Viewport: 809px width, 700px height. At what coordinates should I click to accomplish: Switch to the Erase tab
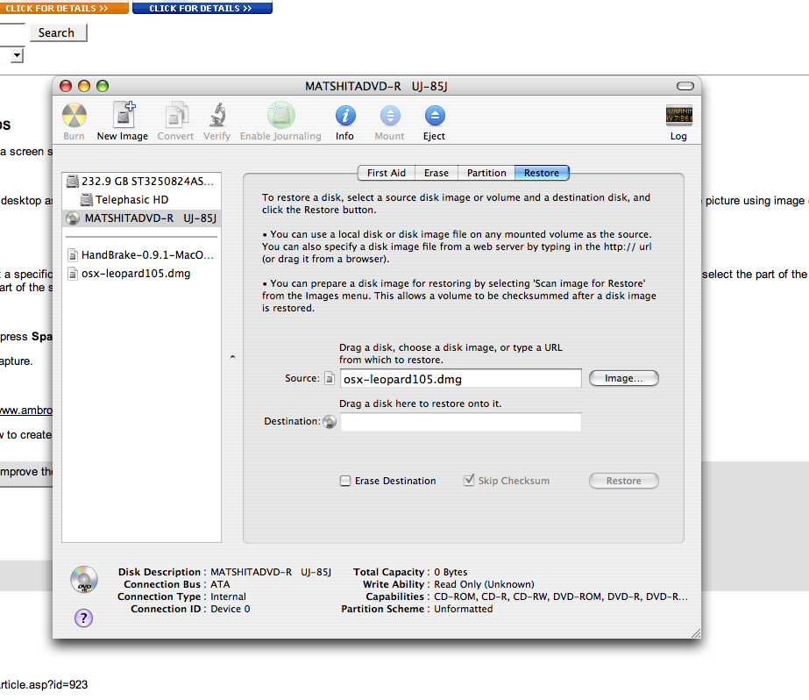[x=436, y=173]
